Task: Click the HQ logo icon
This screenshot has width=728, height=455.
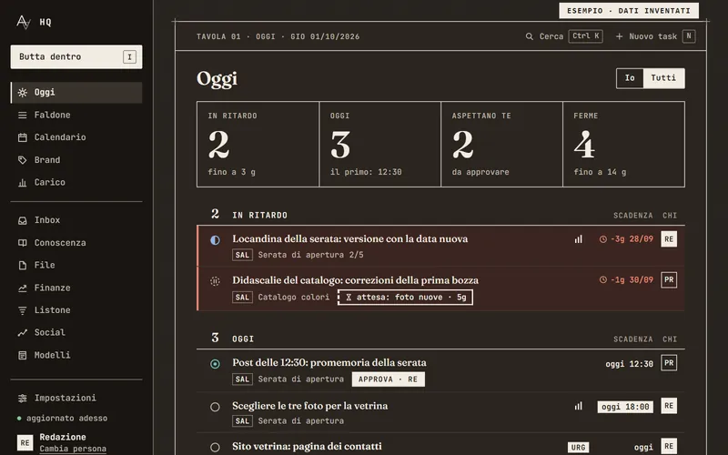Action: pyautogui.click(x=24, y=22)
